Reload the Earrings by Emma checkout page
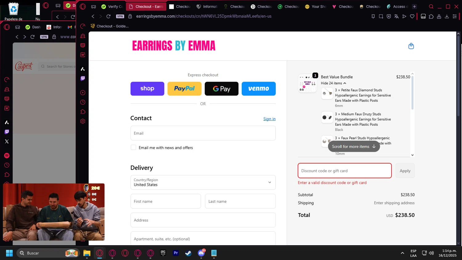Image resolution: width=462 pixels, height=260 pixels. point(108,16)
